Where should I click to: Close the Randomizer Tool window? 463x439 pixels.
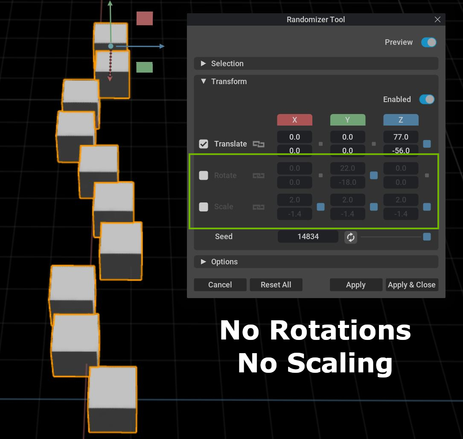[x=437, y=20]
